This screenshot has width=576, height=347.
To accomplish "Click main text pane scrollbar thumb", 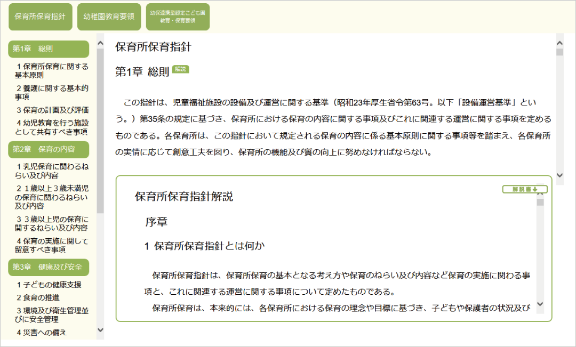I will point(560,52).
